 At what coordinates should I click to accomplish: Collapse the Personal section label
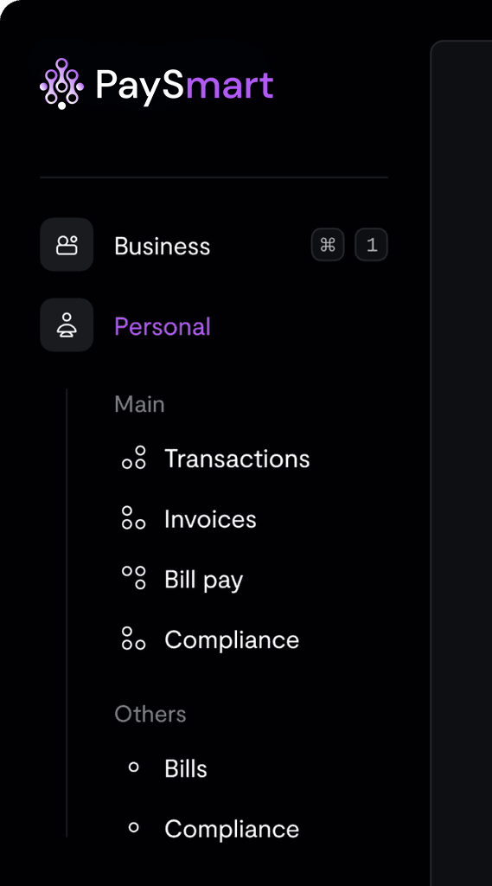pos(162,326)
